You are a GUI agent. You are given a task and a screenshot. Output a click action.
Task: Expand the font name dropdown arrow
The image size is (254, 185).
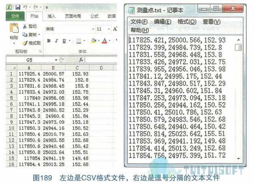click(93, 29)
